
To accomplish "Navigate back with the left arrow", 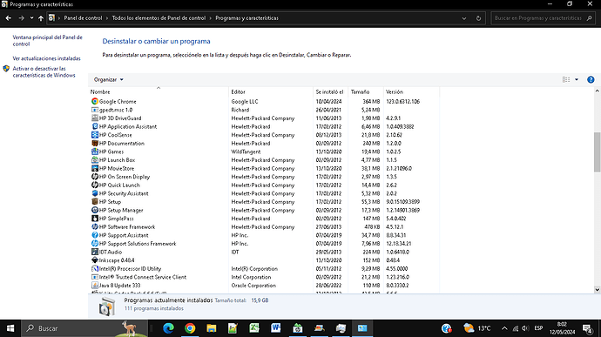I will [9, 18].
